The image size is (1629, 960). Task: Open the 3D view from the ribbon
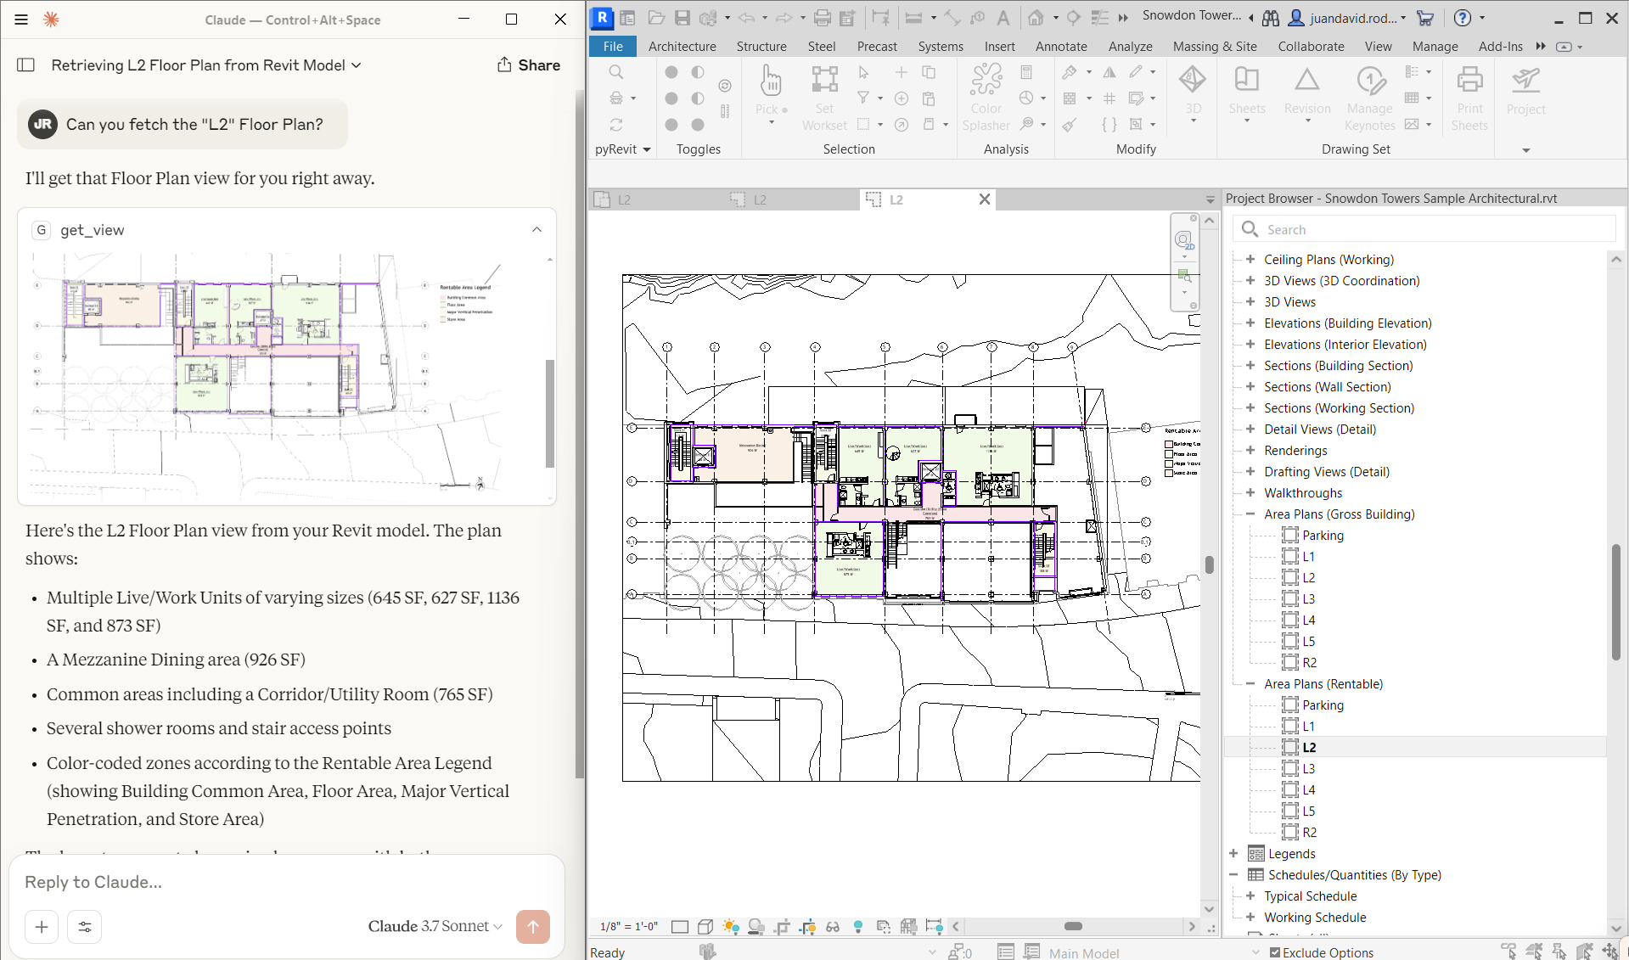(1193, 93)
